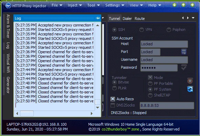Screen dimensions: 200x136
Task: Click the HTTP Proxy Injector logo icon
Action: (8, 5)
